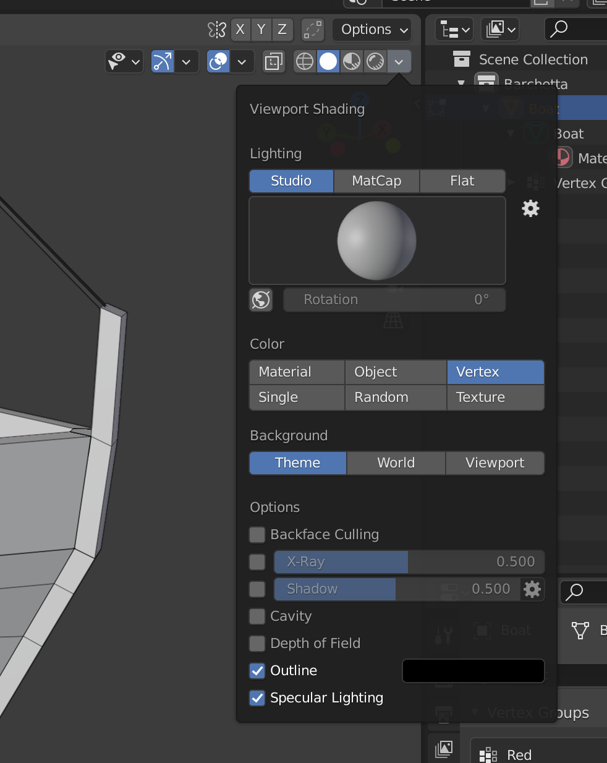The image size is (607, 763).
Task: Toggle world space lighting globe icon
Action: pos(261,300)
